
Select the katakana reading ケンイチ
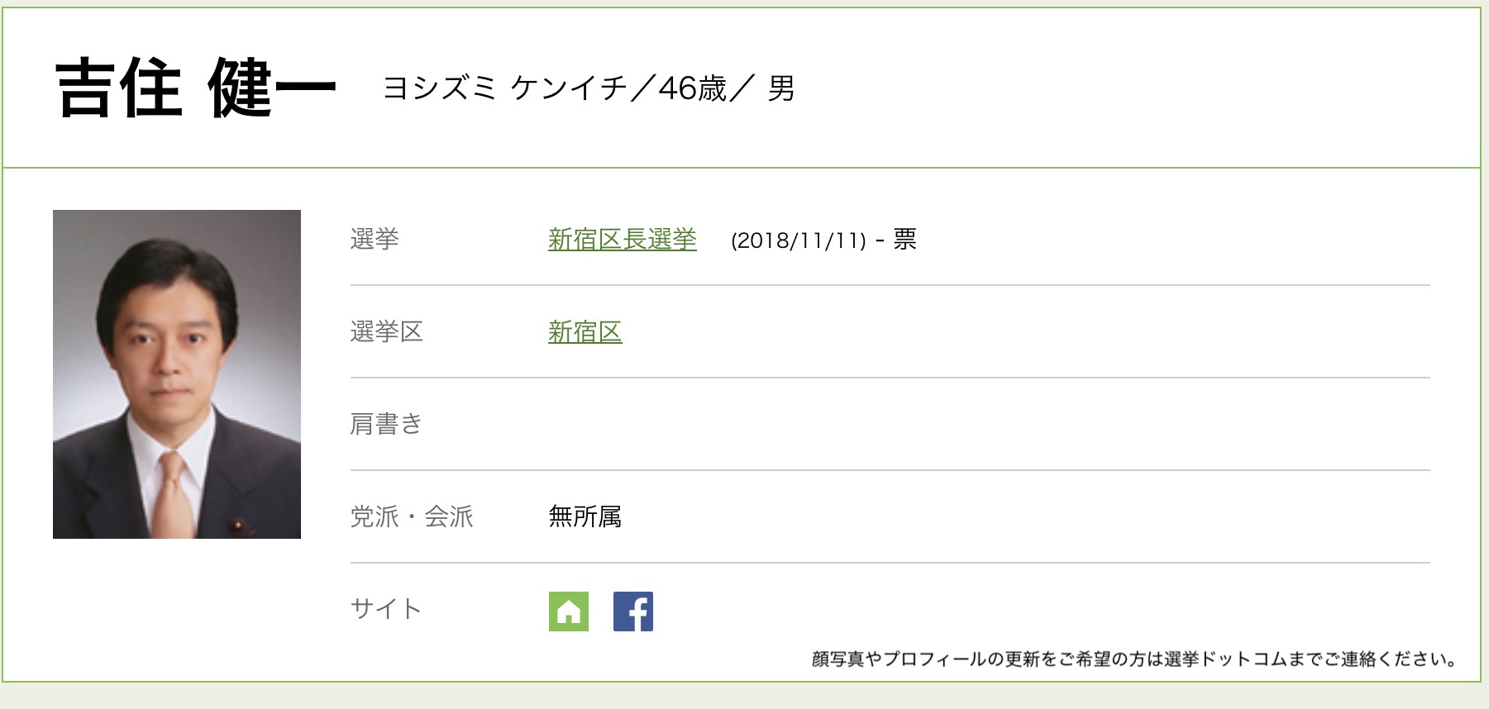point(570,88)
